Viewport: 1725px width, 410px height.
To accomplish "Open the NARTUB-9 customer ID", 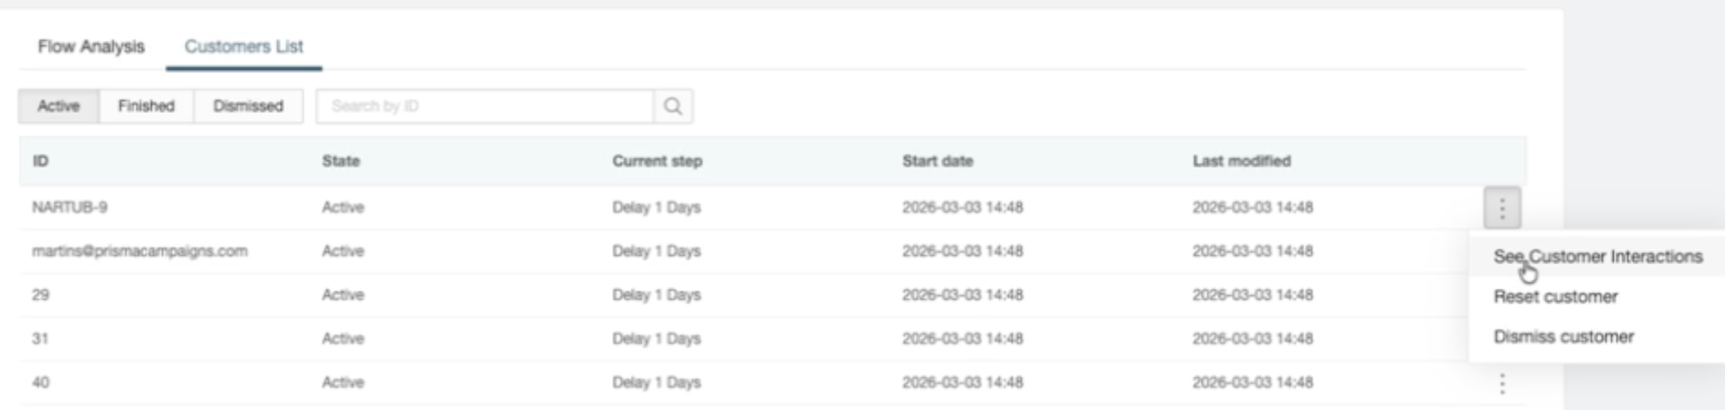I will (69, 208).
